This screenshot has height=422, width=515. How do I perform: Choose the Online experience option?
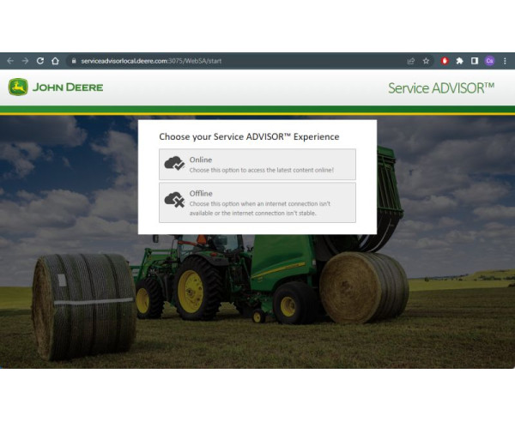tap(257, 165)
